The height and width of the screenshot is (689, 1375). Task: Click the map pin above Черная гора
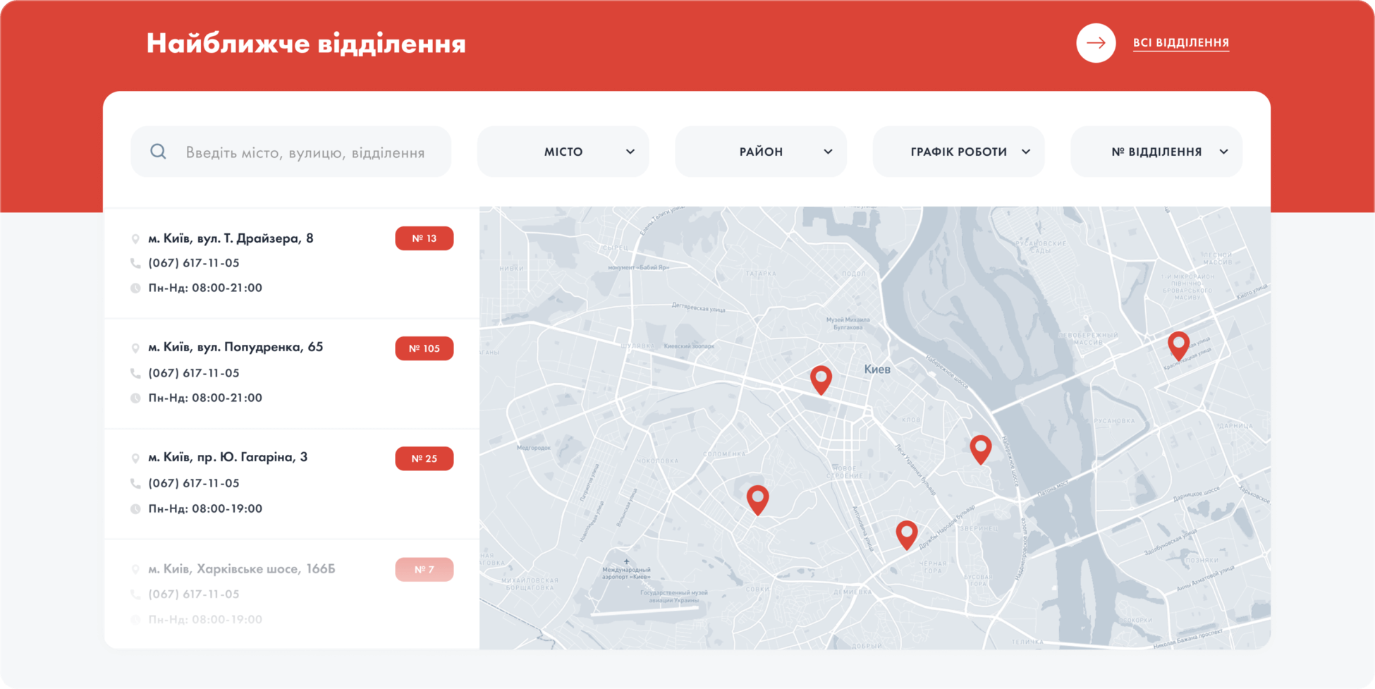[906, 534]
